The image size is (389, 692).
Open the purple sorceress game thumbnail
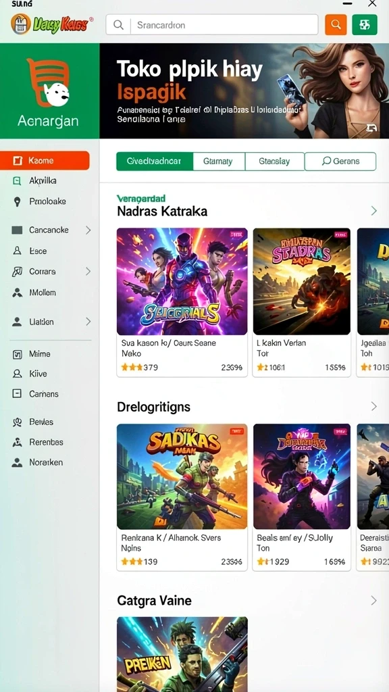click(x=302, y=476)
